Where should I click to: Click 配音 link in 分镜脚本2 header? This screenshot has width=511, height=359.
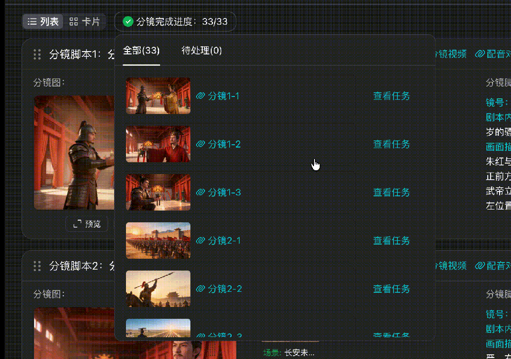pyautogui.click(x=493, y=265)
